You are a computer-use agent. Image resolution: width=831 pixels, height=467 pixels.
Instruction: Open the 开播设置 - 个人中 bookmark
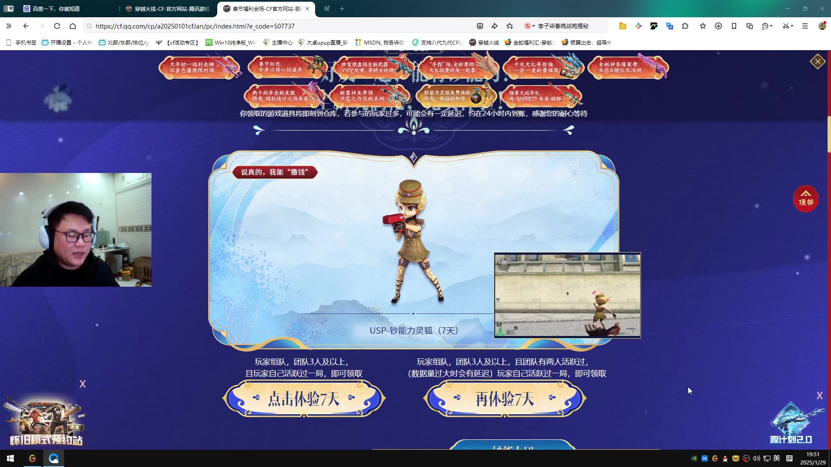coord(67,42)
